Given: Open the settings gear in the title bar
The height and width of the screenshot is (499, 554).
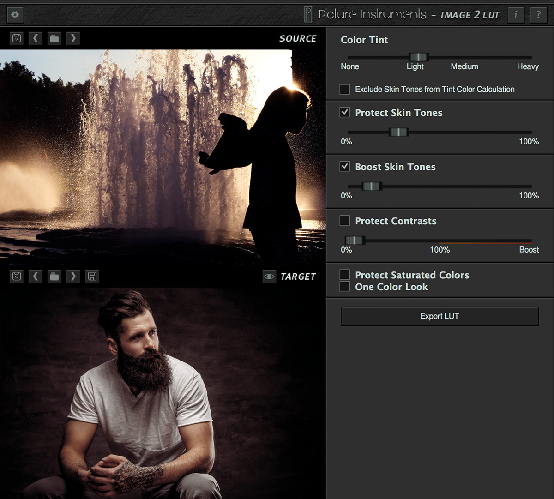Looking at the screenshot, I should pyautogui.click(x=15, y=15).
